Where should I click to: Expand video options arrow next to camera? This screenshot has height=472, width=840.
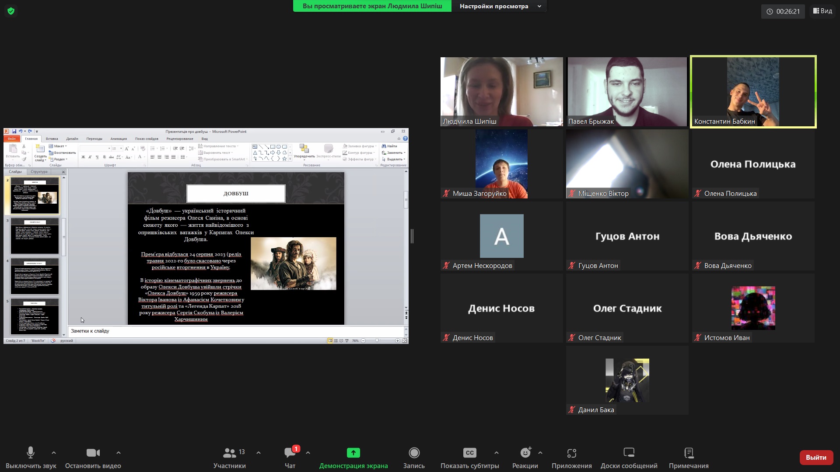119,453
